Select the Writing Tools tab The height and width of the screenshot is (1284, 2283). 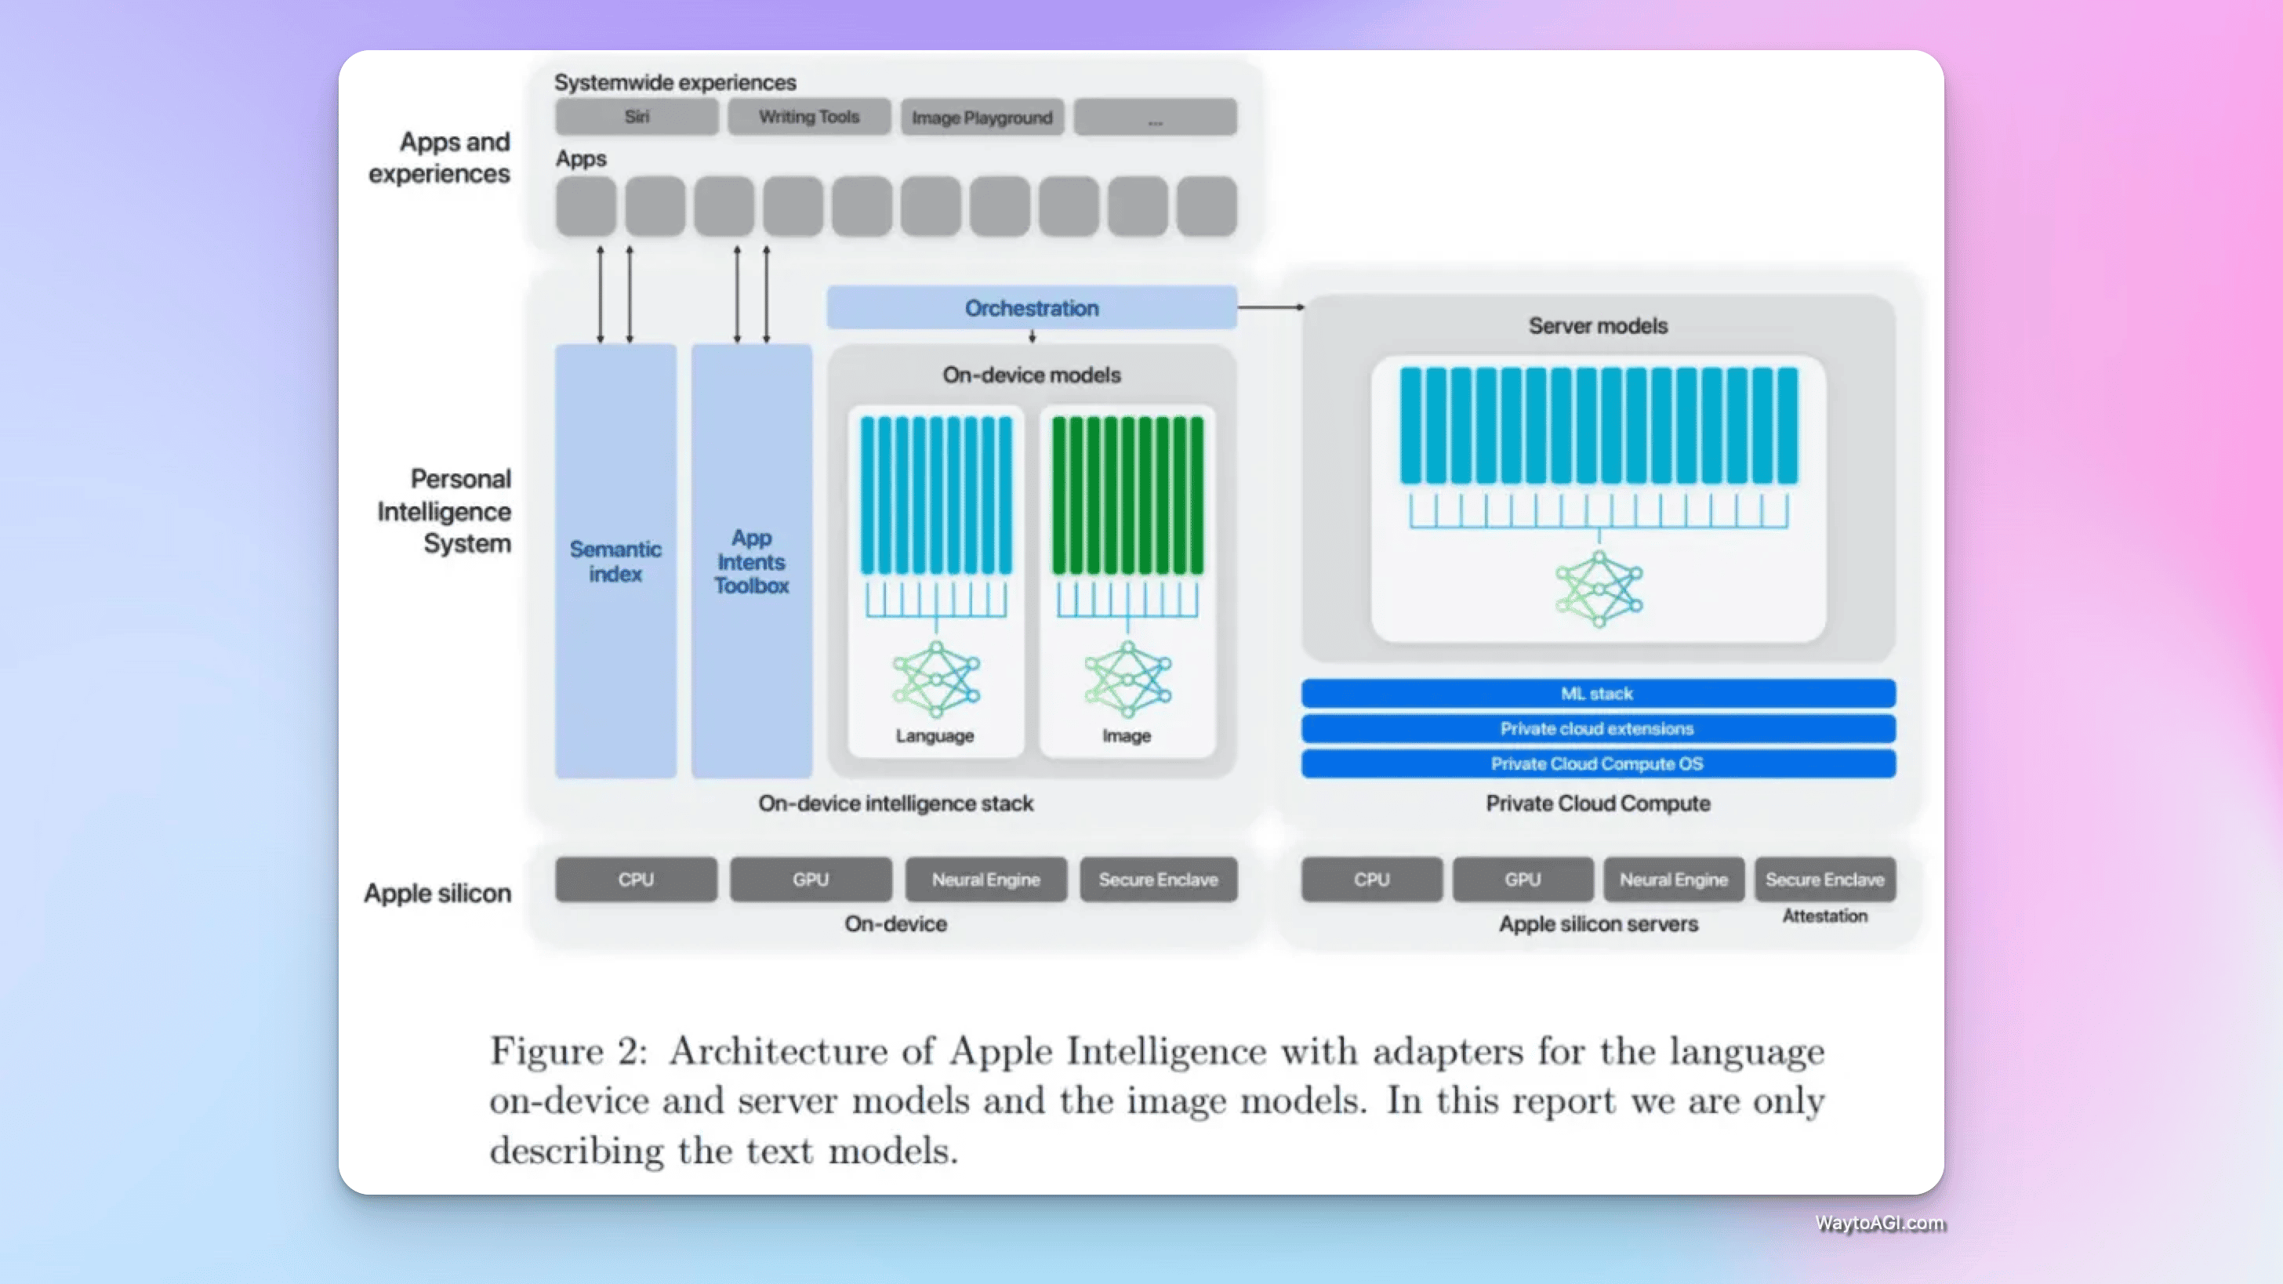(x=809, y=116)
